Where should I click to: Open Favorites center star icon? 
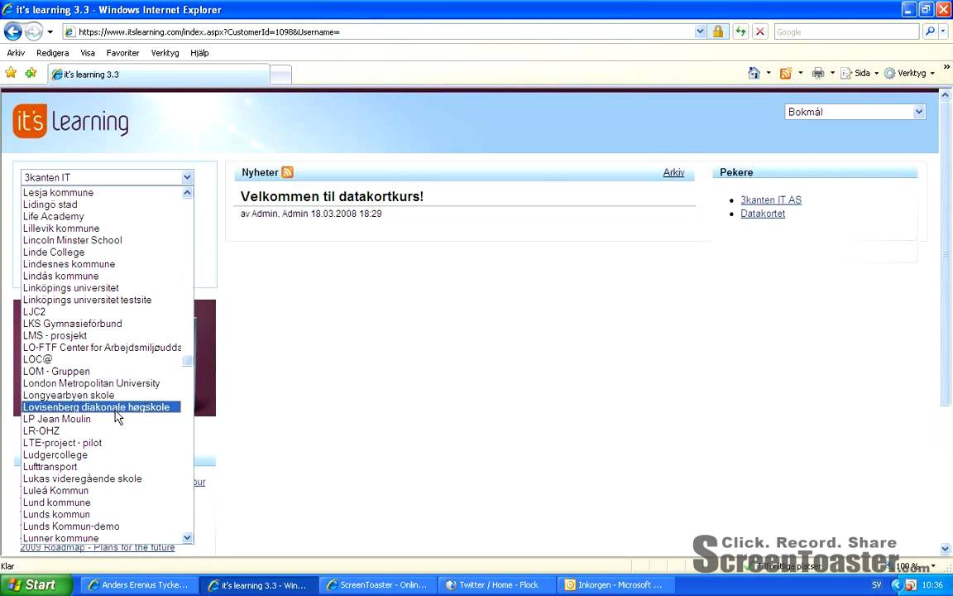point(11,73)
